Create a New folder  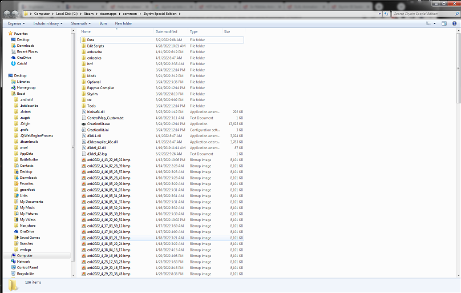123,23
